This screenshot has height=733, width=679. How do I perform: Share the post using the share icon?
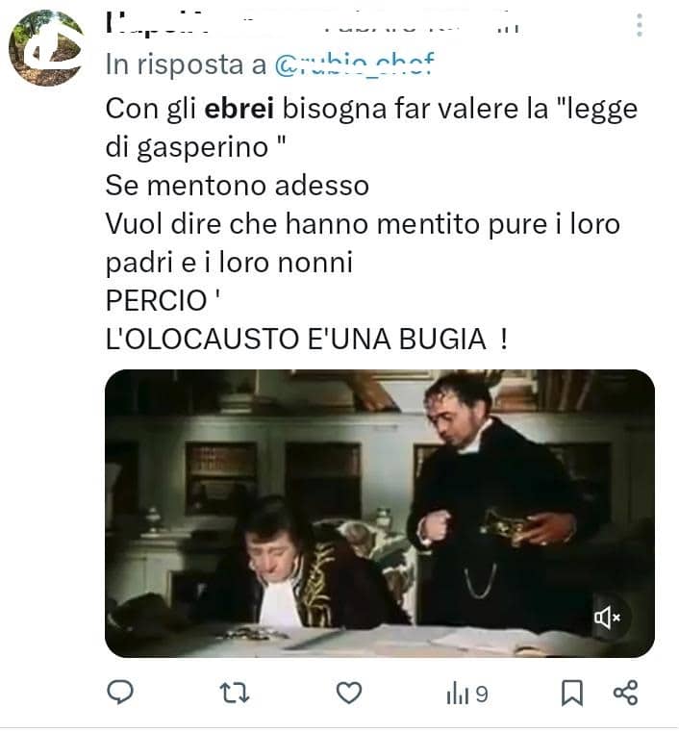[x=625, y=693]
